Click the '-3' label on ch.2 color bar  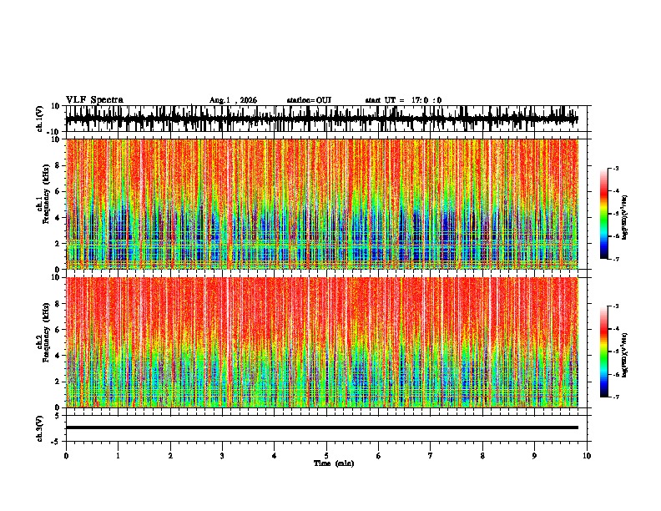616,306
